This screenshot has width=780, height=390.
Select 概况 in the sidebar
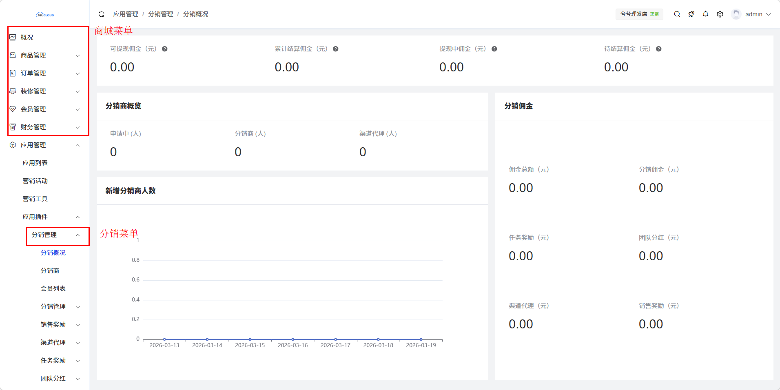(x=27, y=38)
